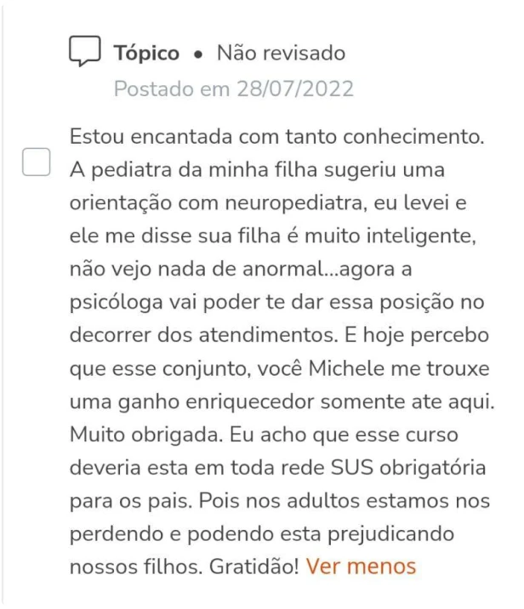524x609 pixels.
Task: Click the word 'SUS' in the comment
Action: coord(352,467)
